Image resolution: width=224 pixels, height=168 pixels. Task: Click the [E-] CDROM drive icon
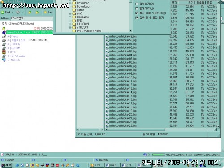[x=4, y=48]
